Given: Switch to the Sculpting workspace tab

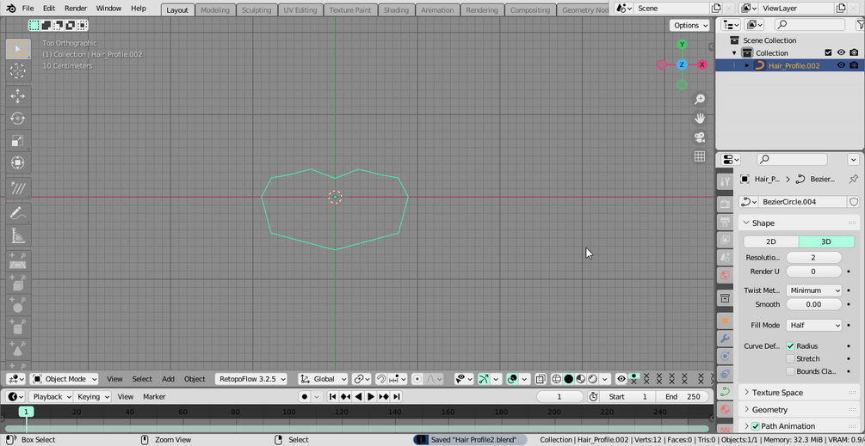Looking at the screenshot, I should [256, 10].
